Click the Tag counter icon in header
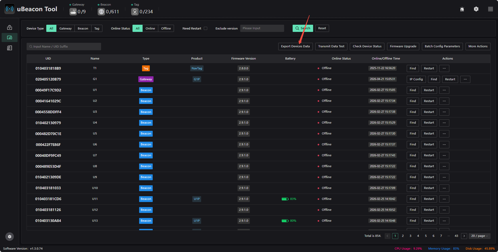Screen dimensions: 498x252 tap(135, 12)
